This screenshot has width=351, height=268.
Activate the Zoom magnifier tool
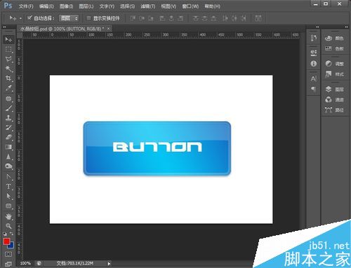8,226
